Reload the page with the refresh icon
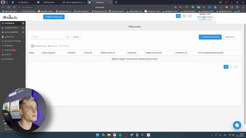 click(14, 7)
